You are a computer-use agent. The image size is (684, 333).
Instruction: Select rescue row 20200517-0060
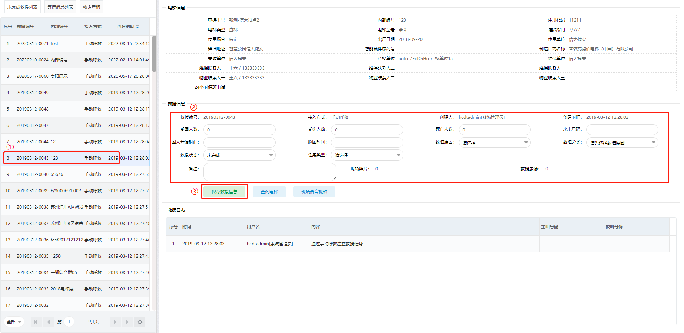click(75, 76)
